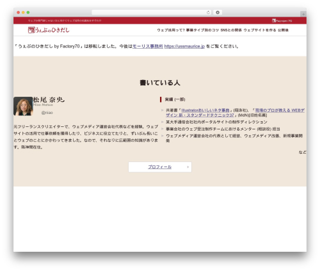This screenshot has width=320, height=271.
Task: Click the 実績 (一部) heading
Action: pyautogui.click(x=175, y=99)
